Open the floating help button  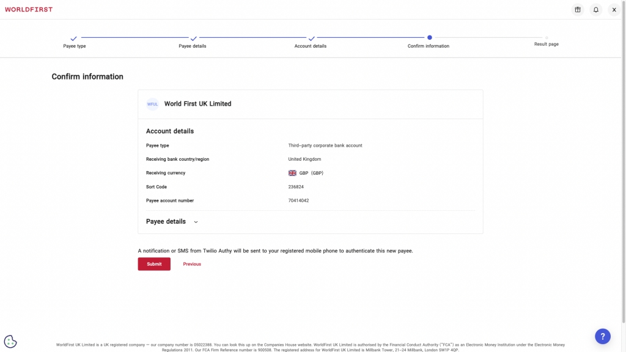(603, 336)
